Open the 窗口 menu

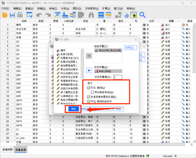pos(118,8)
